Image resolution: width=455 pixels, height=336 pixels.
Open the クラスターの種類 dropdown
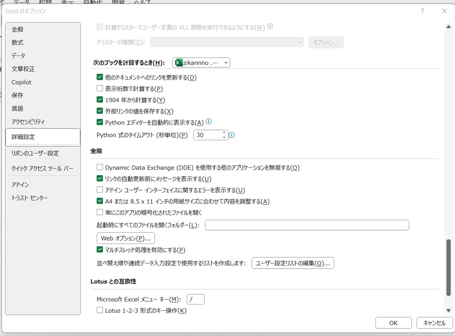point(227,43)
